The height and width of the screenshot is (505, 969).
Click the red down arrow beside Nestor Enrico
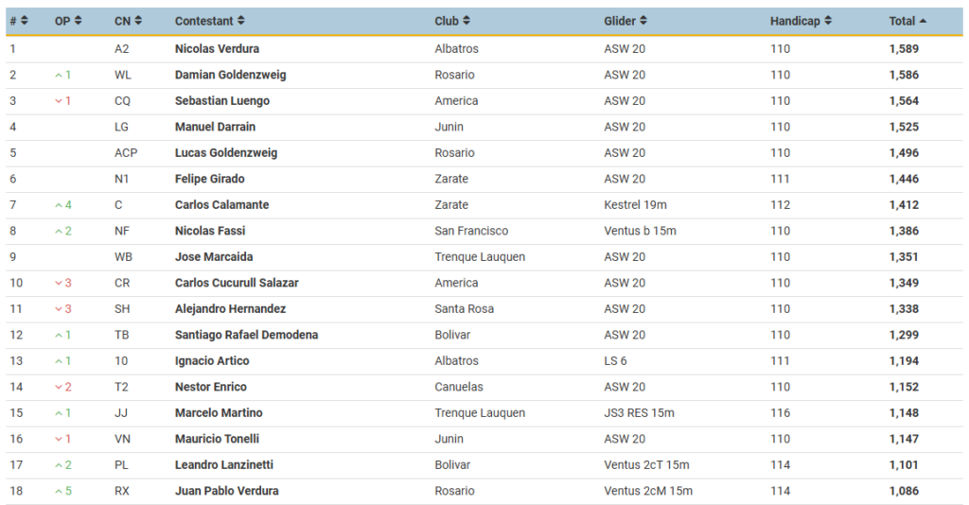click(59, 387)
